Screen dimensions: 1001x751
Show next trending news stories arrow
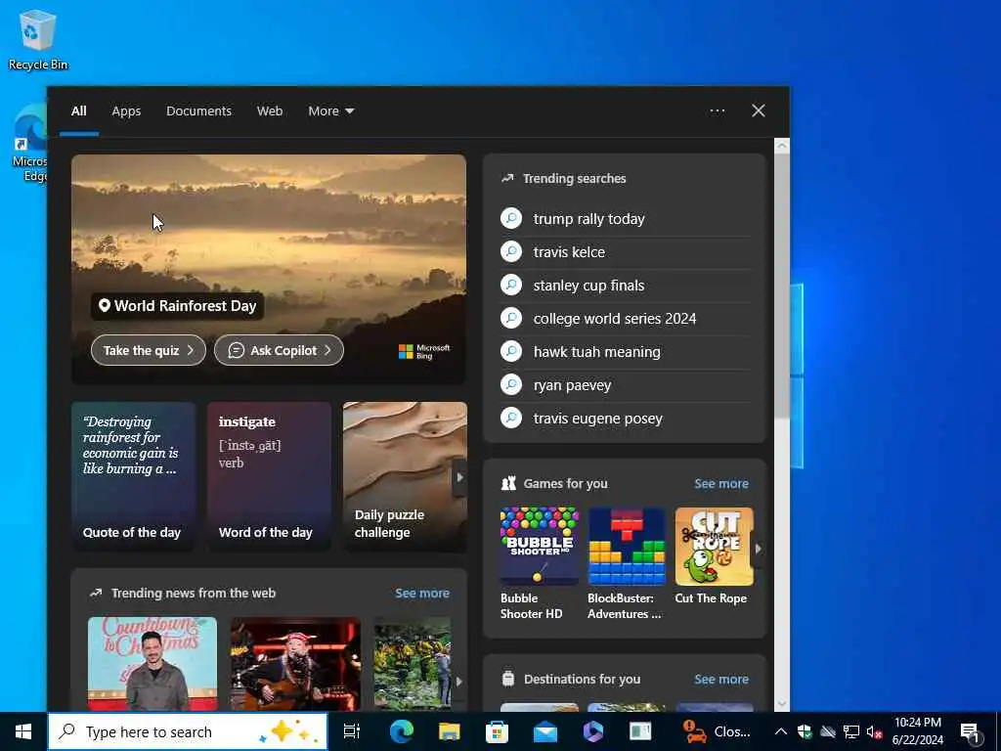pyautogui.click(x=459, y=682)
